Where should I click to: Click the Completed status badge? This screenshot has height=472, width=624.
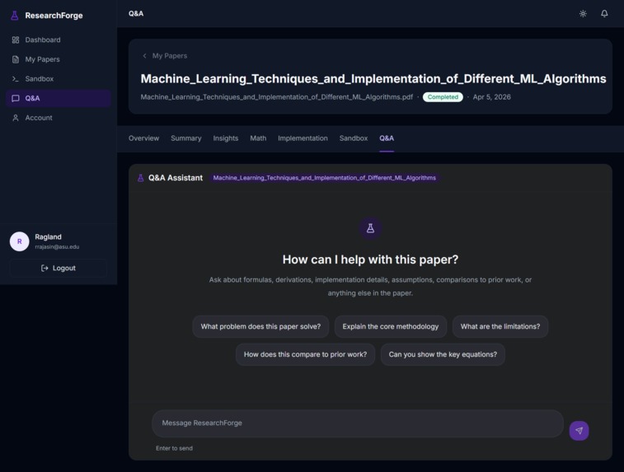click(443, 97)
